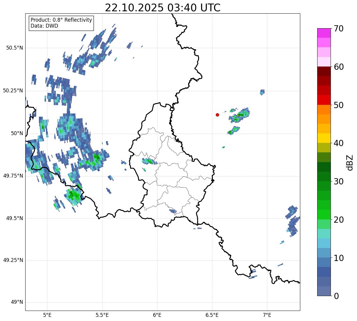Click the latitude label 49.5°N
This screenshot has width=357, height=321.
(x=14, y=218)
